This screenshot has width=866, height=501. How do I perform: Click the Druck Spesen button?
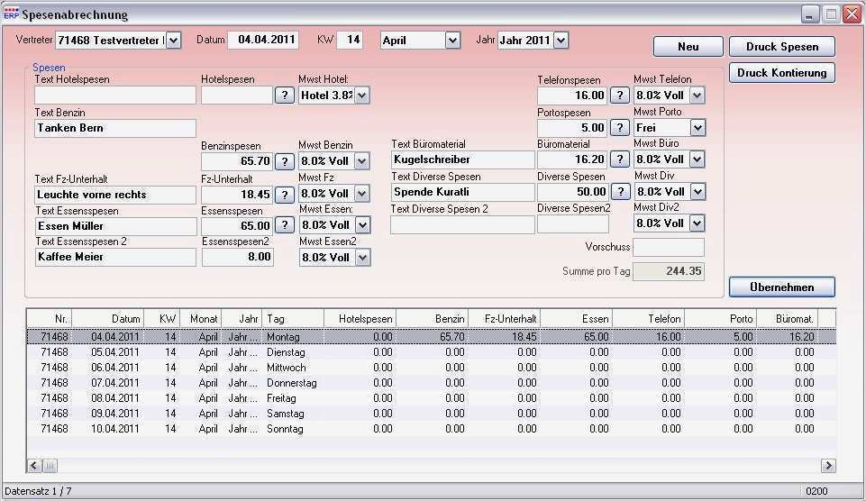coord(781,47)
